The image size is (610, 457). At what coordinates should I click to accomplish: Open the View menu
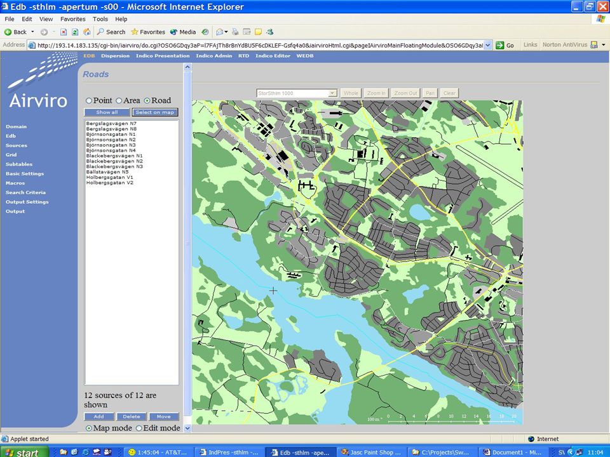pyautogui.click(x=46, y=19)
